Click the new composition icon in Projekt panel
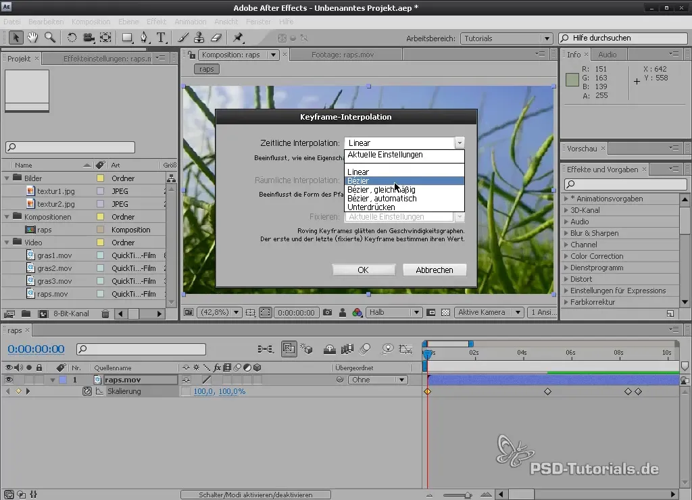 click(x=43, y=314)
